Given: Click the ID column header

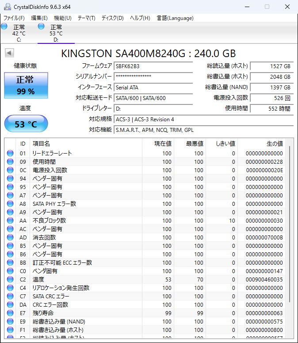Looking at the screenshot, I should [23, 144].
